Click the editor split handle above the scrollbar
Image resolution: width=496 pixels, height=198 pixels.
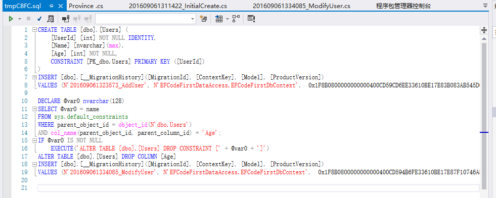click(x=484, y=30)
